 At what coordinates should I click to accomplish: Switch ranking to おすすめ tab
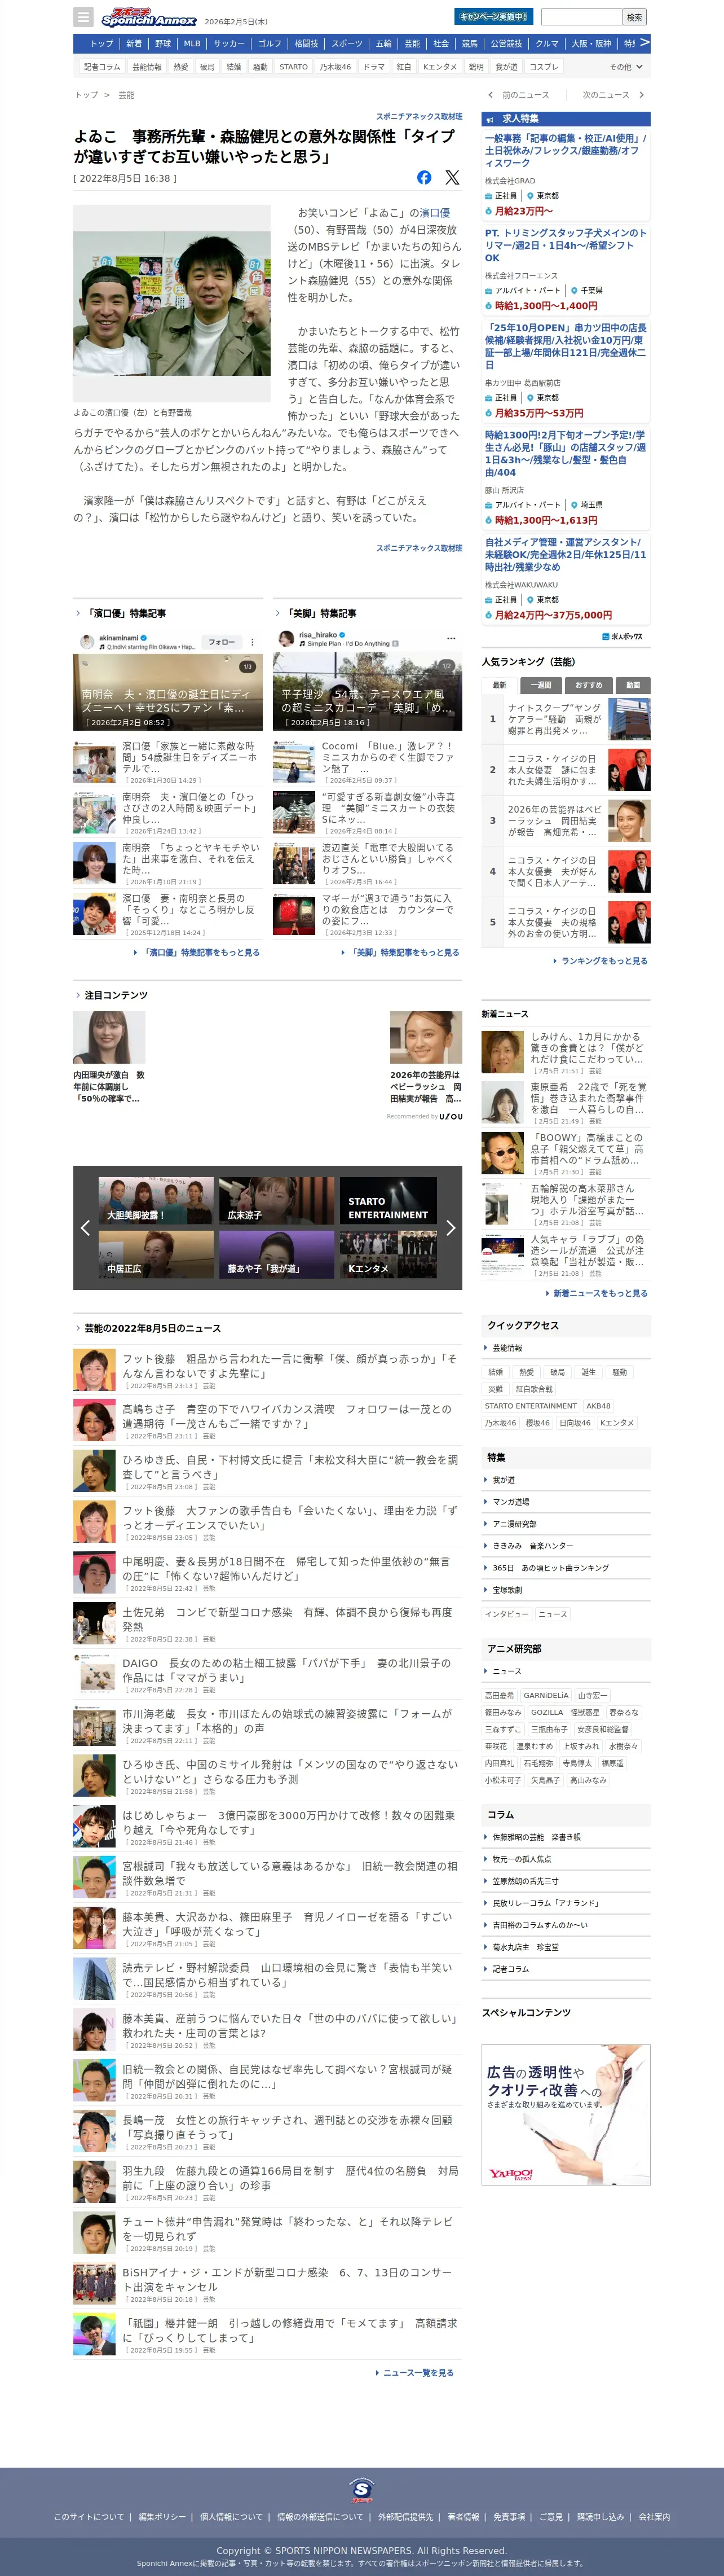588,685
